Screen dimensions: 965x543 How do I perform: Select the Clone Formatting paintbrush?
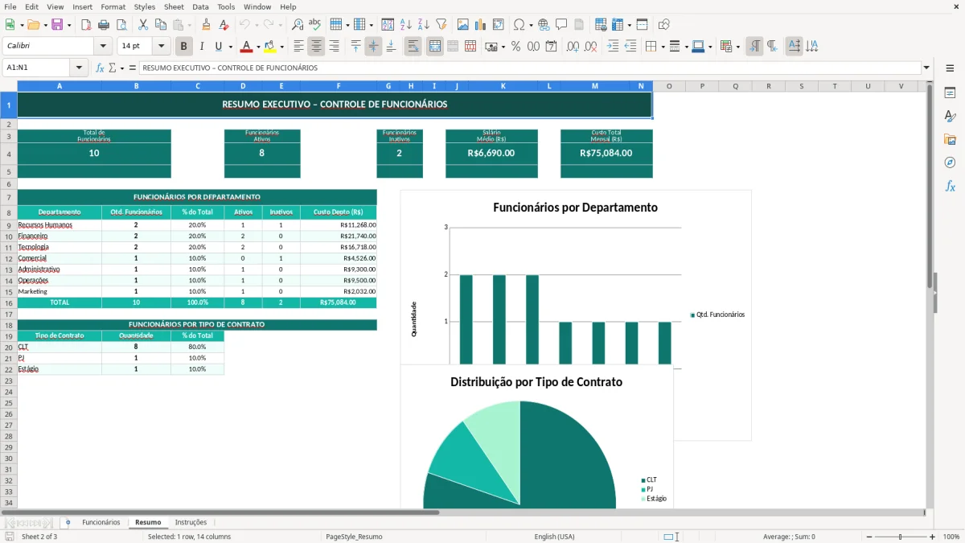tap(207, 25)
